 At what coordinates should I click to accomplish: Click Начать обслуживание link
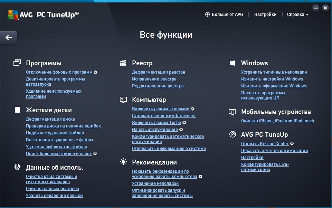click(x=155, y=130)
